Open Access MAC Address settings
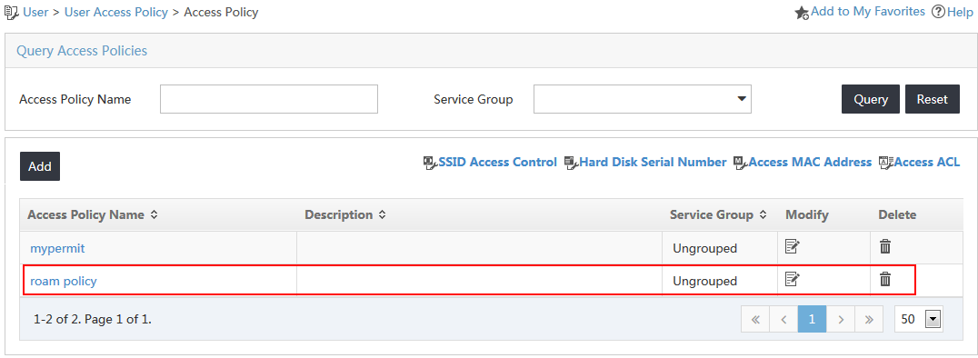This screenshot has height=358, width=978. 803,162
